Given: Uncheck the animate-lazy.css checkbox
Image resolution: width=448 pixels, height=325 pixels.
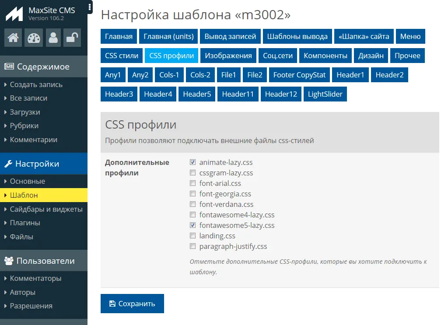Looking at the screenshot, I should (x=192, y=162).
